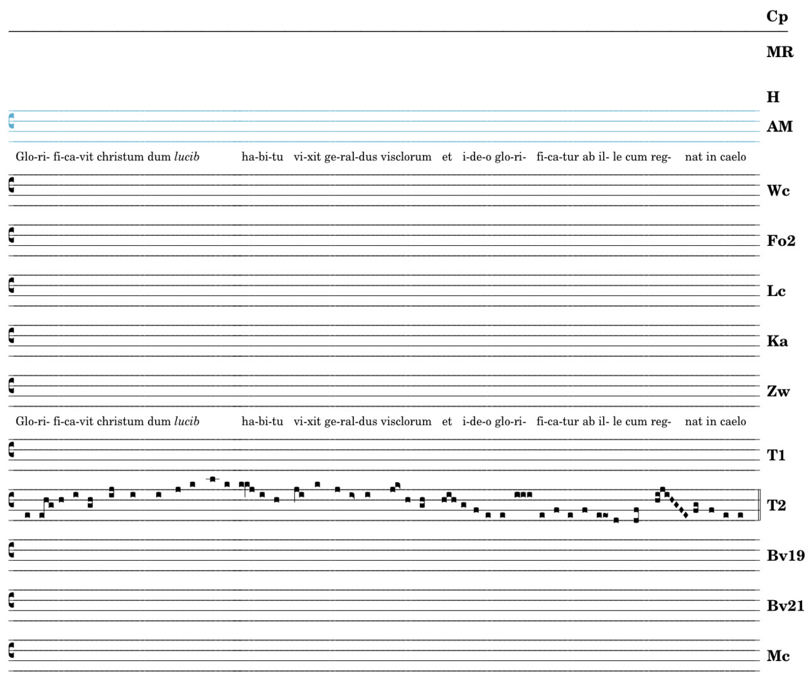Screen dimensions: 809x688
Task: Click the final double barline on the T2 staff
Action: click(760, 505)
